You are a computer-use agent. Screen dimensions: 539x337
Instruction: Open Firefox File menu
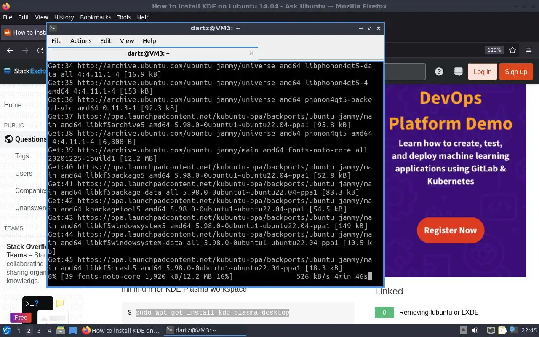(8, 17)
